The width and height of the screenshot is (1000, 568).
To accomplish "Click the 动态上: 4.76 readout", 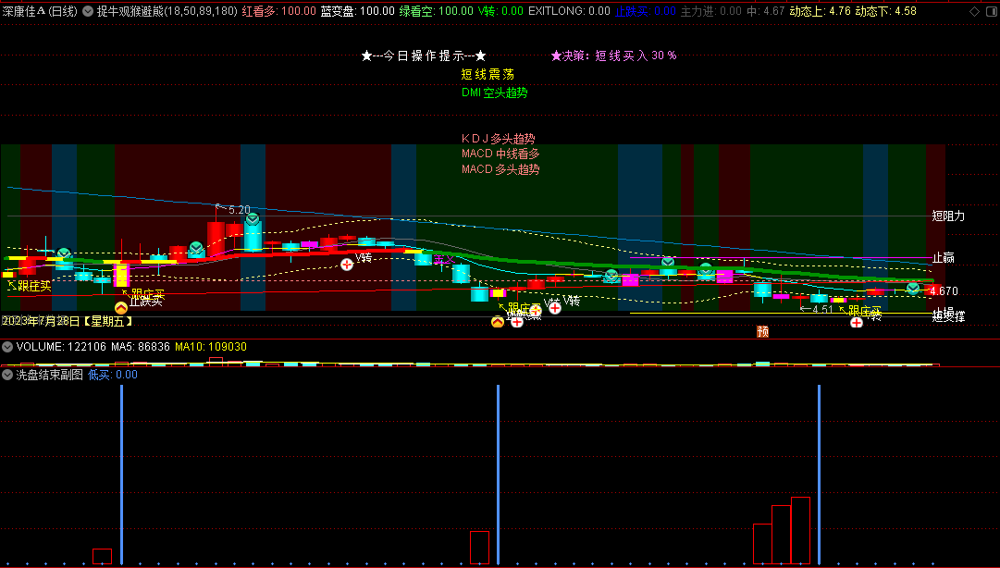I will pyautogui.click(x=821, y=11).
